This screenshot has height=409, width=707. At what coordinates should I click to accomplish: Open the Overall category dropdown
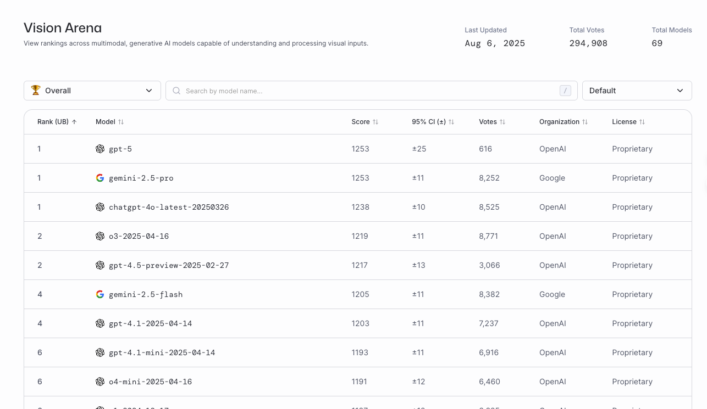point(92,91)
